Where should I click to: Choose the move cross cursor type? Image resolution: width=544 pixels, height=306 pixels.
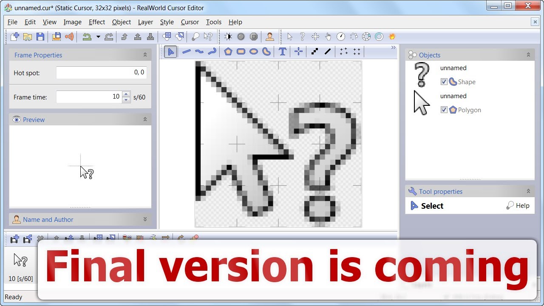[315, 37]
